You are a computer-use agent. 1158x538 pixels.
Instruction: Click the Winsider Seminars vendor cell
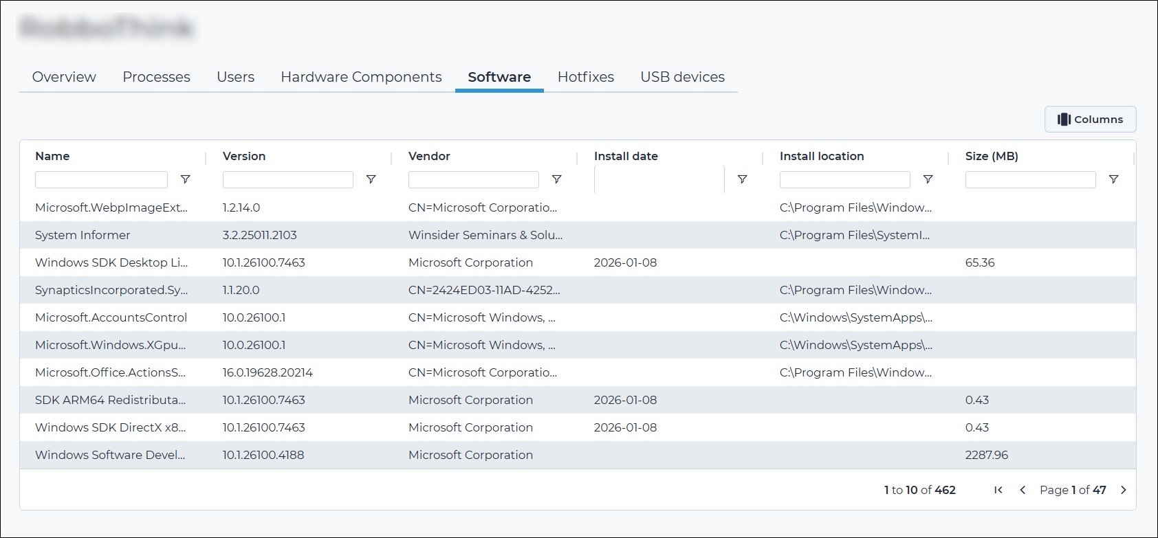click(x=485, y=235)
